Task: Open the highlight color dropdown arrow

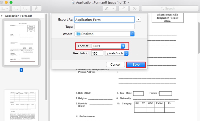Action: click(113, 8)
